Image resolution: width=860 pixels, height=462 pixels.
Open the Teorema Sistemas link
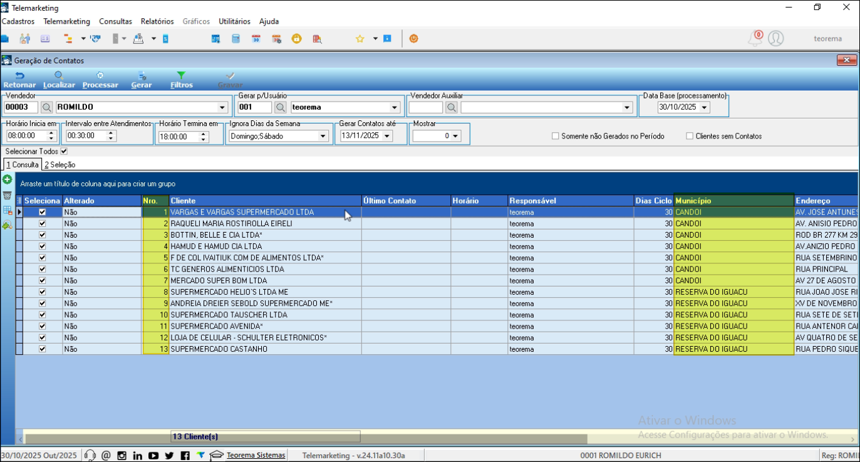(x=256, y=456)
